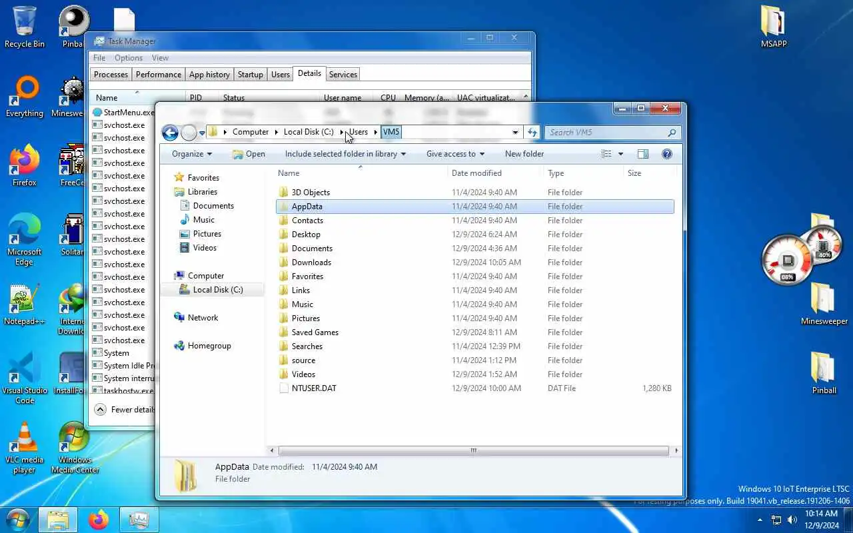Image resolution: width=853 pixels, height=533 pixels.
Task: Open the File menu in Task Manager
Action: 99,58
